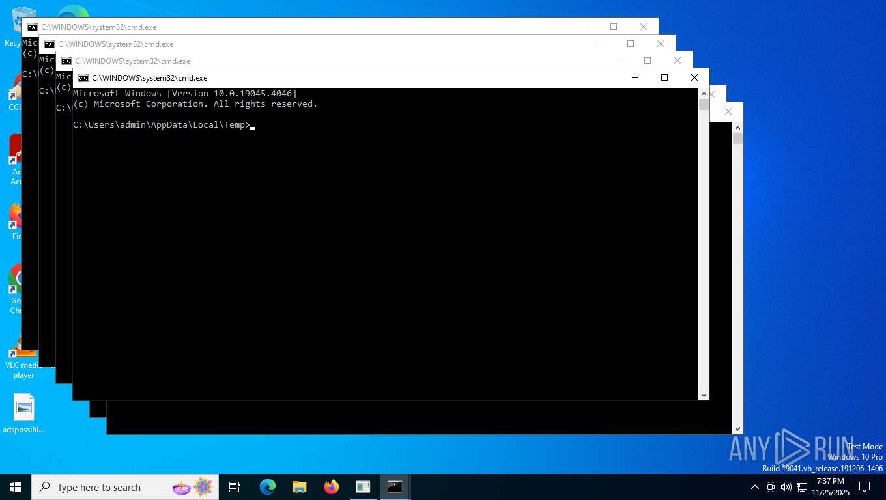Click scrollbar thumb of the lowest cmd window
The height and width of the screenshot is (500, 886).
[737, 138]
